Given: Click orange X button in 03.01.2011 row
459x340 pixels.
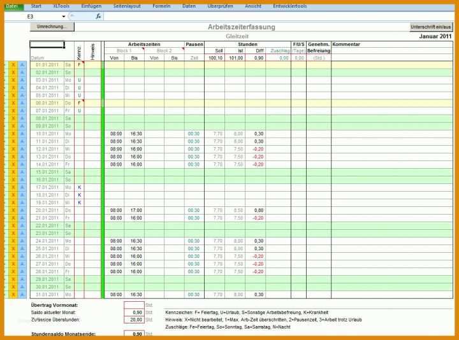Looking at the screenshot, I should tap(13, 80).
